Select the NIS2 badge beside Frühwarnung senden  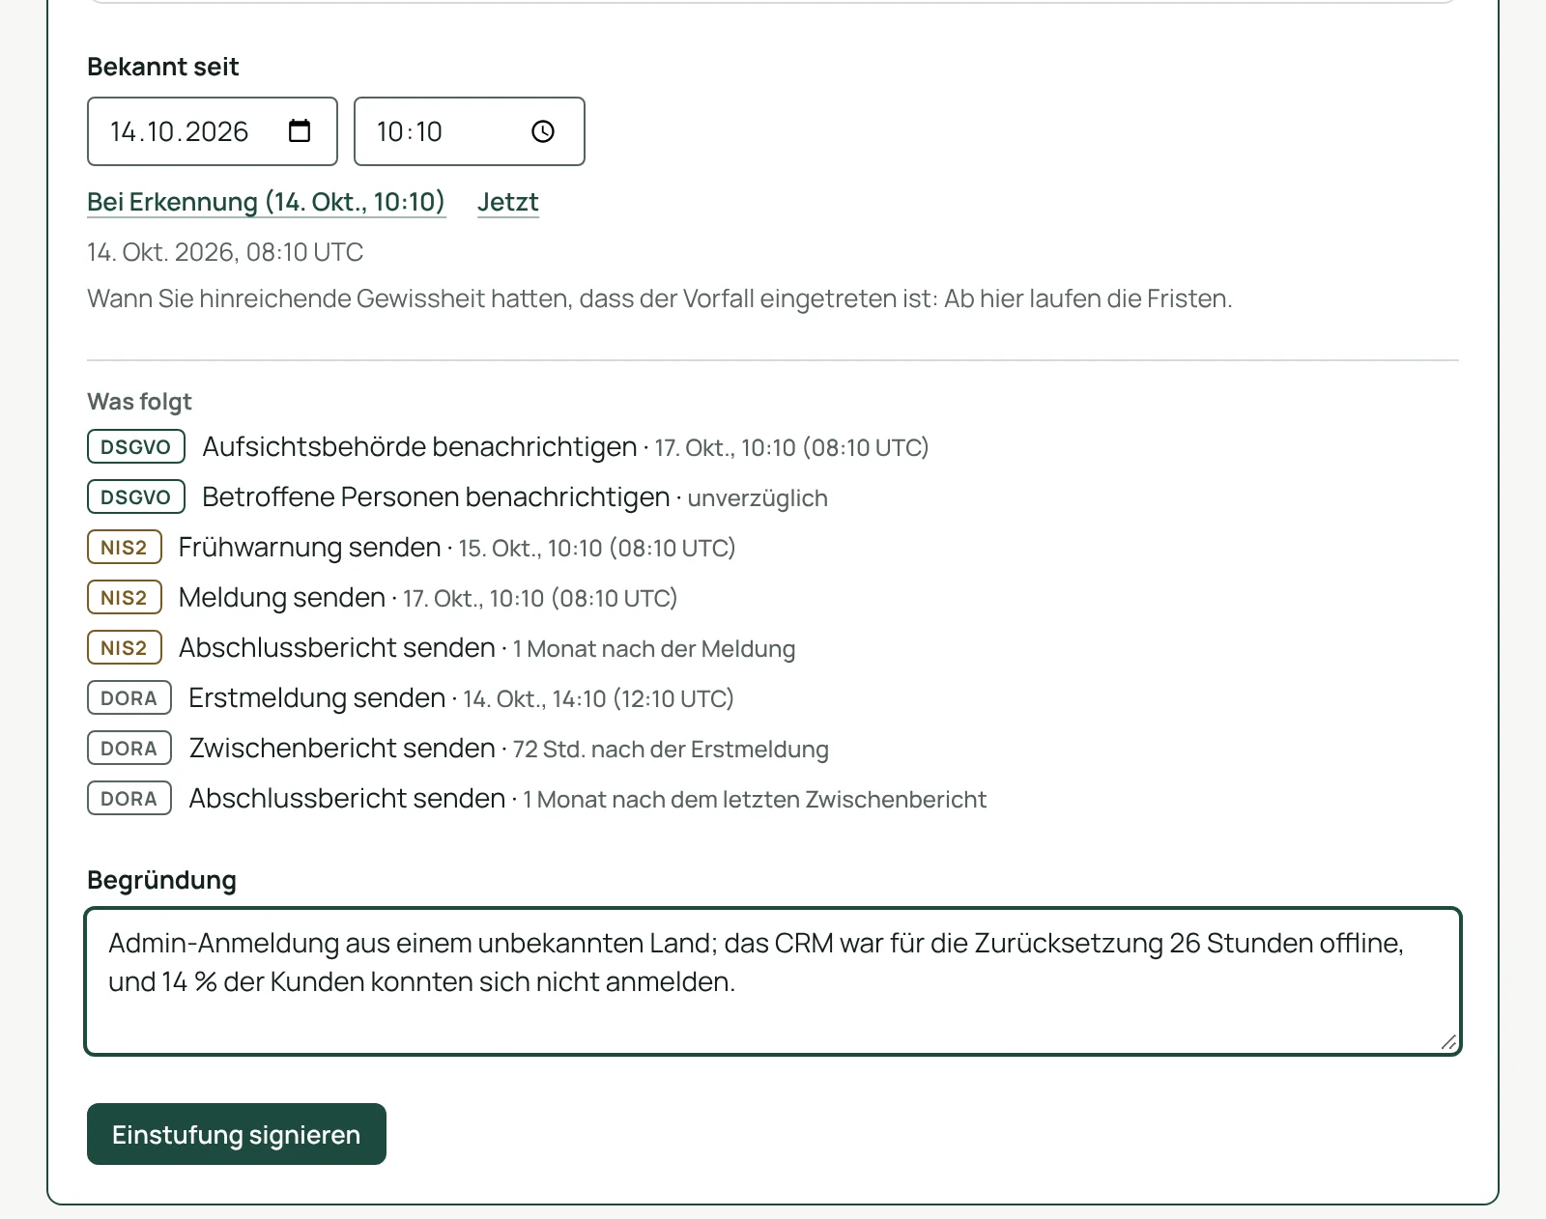[125, 548]
